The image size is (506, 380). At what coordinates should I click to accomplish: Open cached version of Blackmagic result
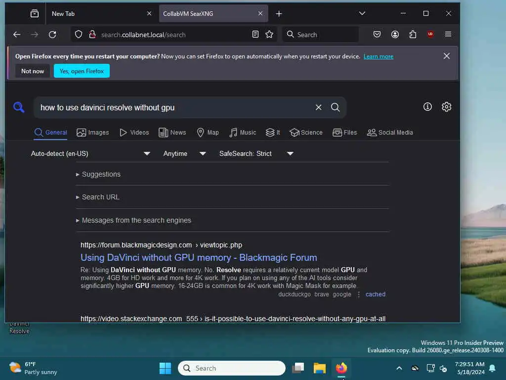tap(376, 294)
